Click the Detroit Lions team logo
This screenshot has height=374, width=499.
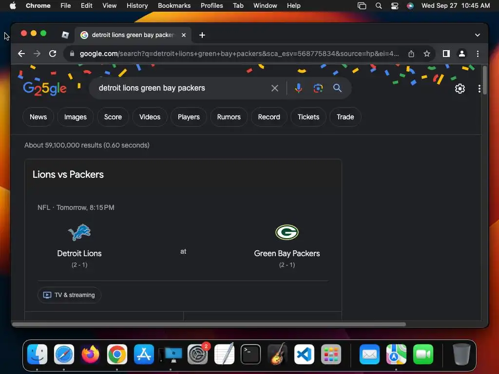click(79, 232)
